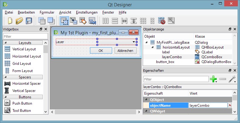Image resolution: width=240 pixels, height=123 pixels.
Task: Click the Layer label in form
Action: pyautogui.click(x=60, y=42)
